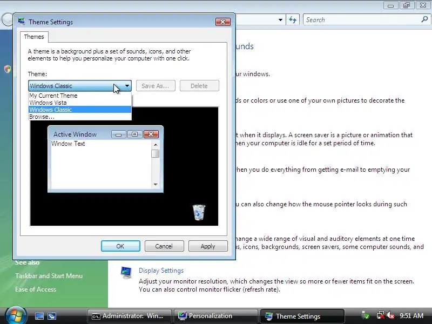Open the Theme combo box arrow
The height and width of the screenshot is (324, 432).
click(x=127, y=86)
